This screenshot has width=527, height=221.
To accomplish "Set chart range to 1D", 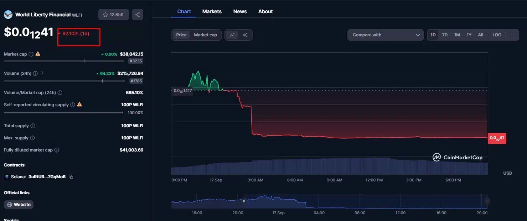I will 433,35.
